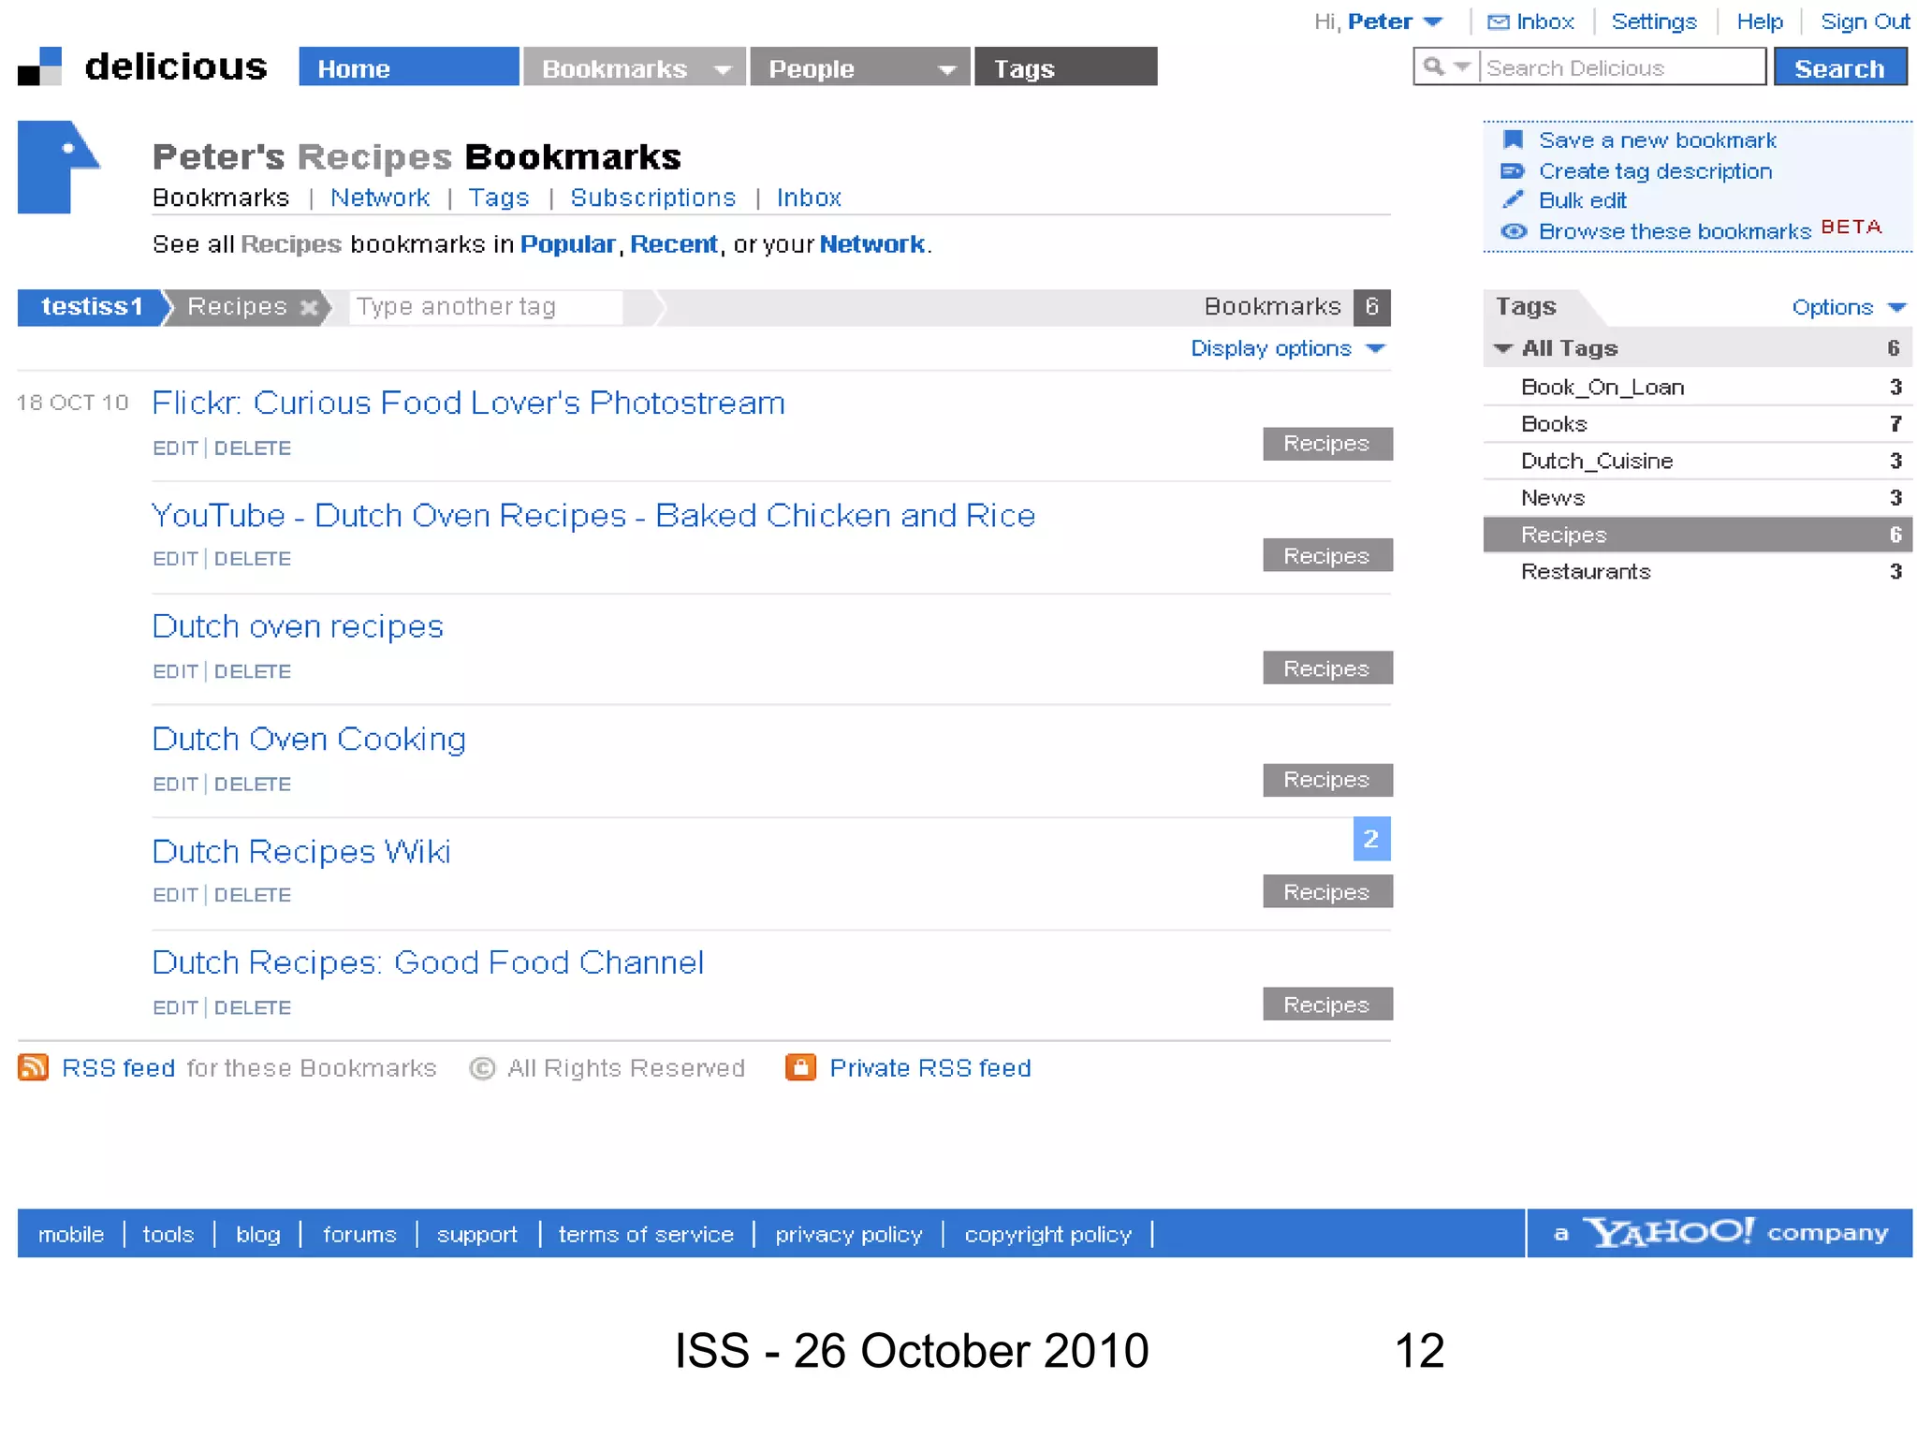Open the Home tab
Image resolution: width=1917 pixels, height=1438 pixels.
(x=409, y=66)
